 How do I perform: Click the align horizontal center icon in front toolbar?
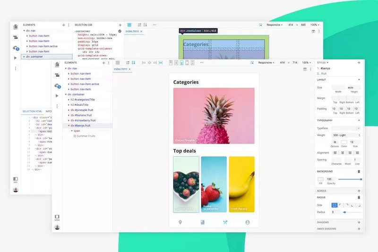pos(149,63)
